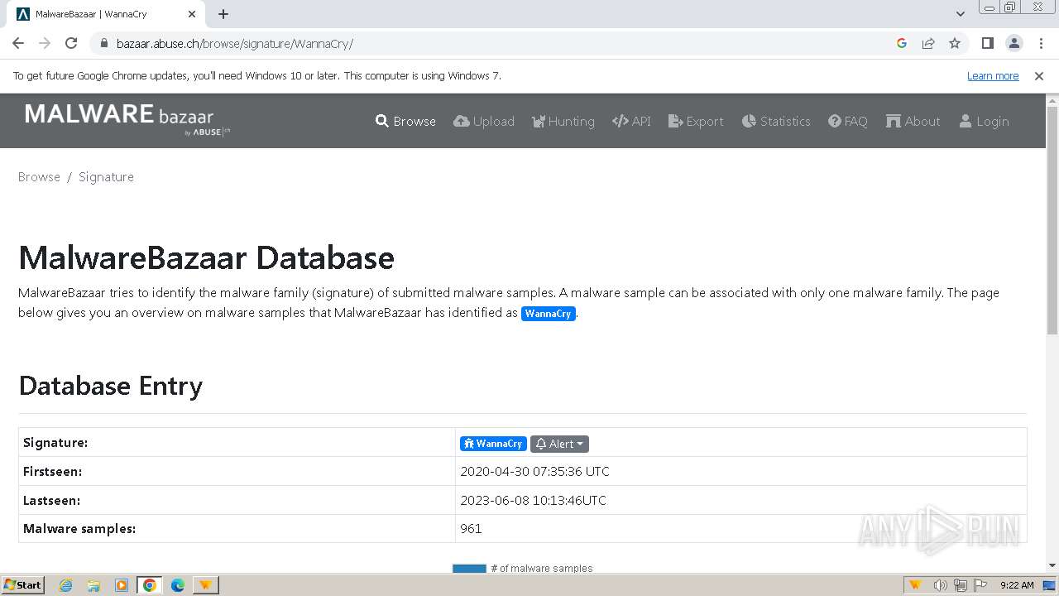
Task: Select the Firstseen date value
Action: (x=534, y=471)
